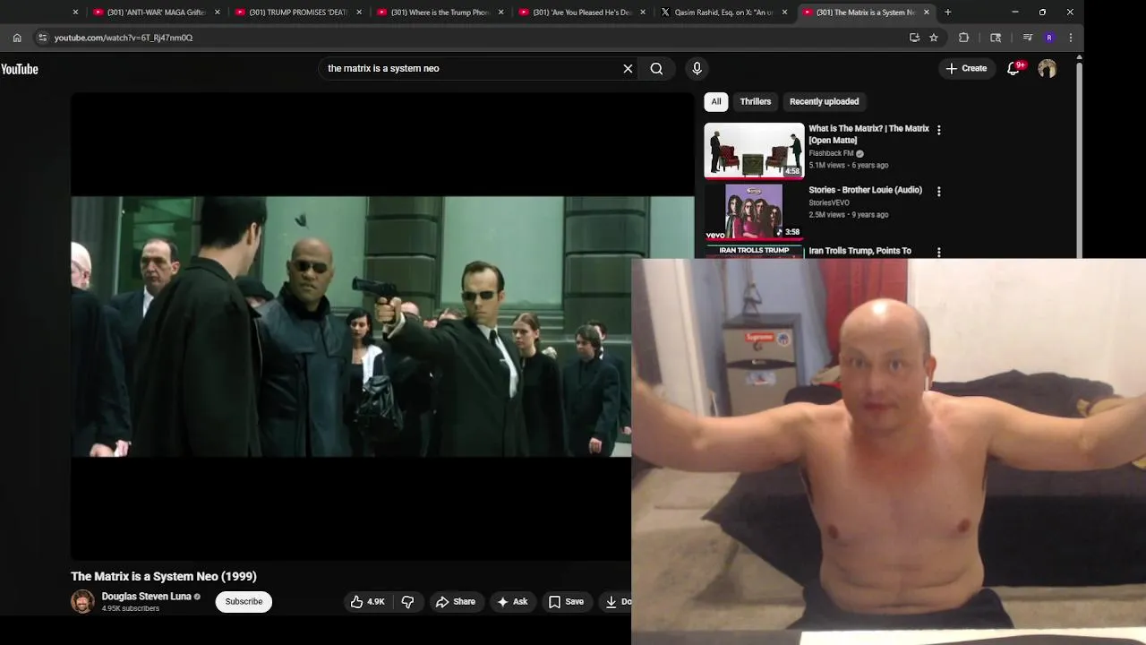Open Douglas Steven Luna channel name
Viewport: 1146px width, 645px height.
click(x=146, y=597)
